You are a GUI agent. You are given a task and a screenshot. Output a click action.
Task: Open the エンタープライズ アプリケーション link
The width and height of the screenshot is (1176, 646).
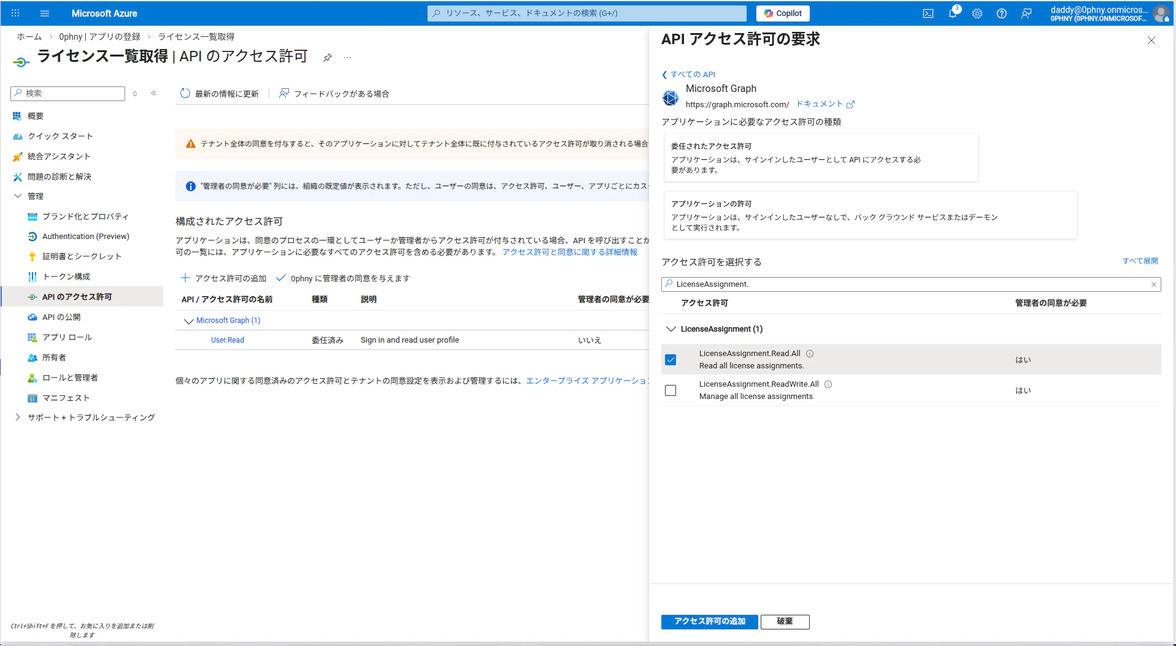[x=587, y=381]
